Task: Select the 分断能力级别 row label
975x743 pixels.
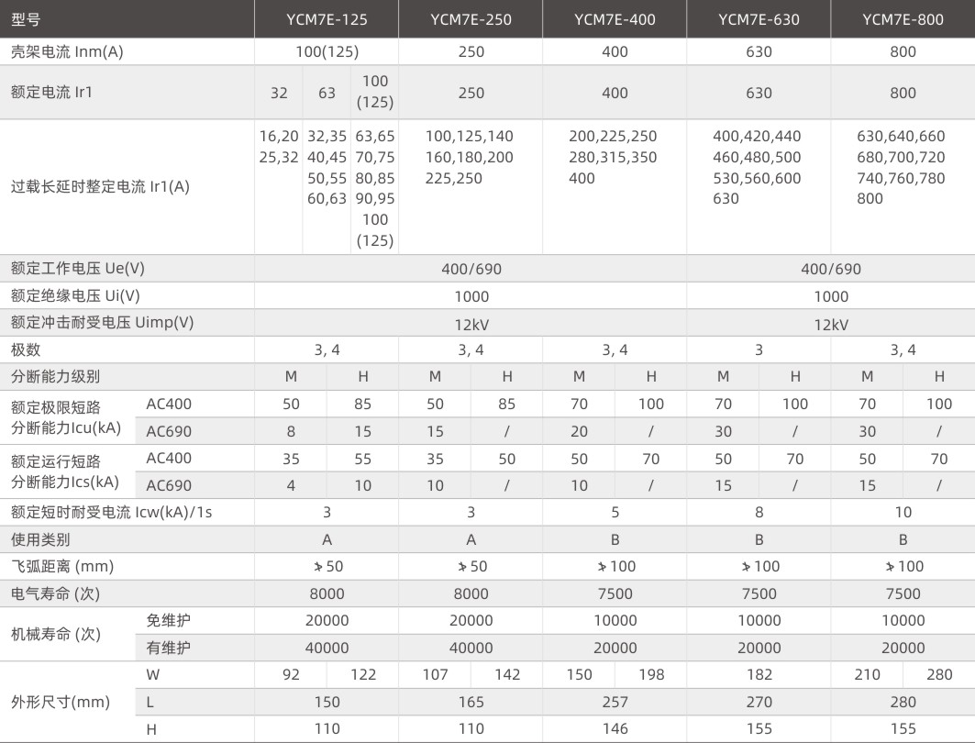Action: [x=55, y=376]
